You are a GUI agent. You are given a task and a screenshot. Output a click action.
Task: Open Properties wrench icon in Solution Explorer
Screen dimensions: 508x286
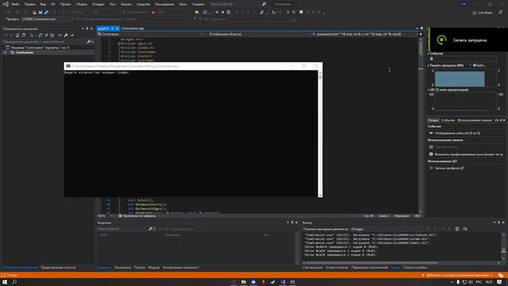(66, 35)
